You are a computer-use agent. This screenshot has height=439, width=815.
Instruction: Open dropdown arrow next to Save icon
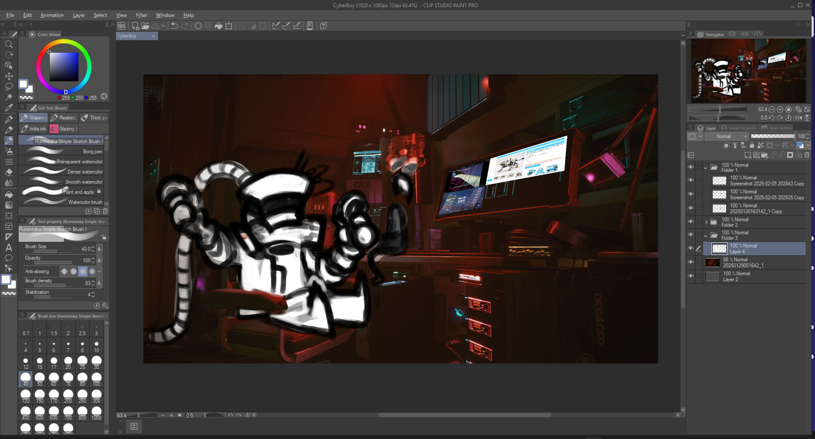coord(163,26)
